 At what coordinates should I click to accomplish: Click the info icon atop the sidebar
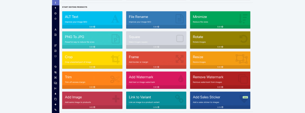tap(55, 3)
